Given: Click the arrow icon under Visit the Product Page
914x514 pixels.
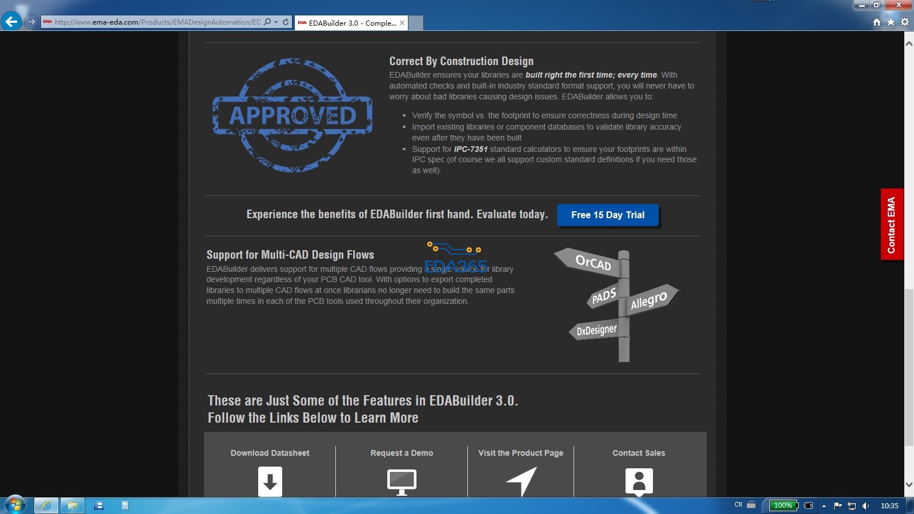Looking at the screenshot, I should pyautogui.click(x=521, y=481).
